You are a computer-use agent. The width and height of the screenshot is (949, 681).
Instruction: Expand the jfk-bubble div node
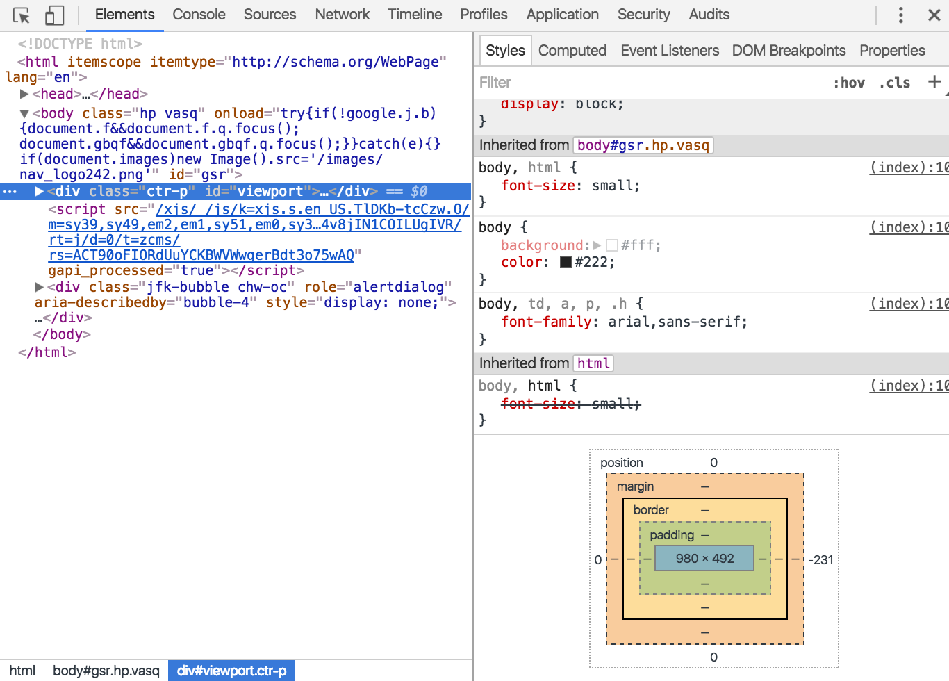[40, 287]
